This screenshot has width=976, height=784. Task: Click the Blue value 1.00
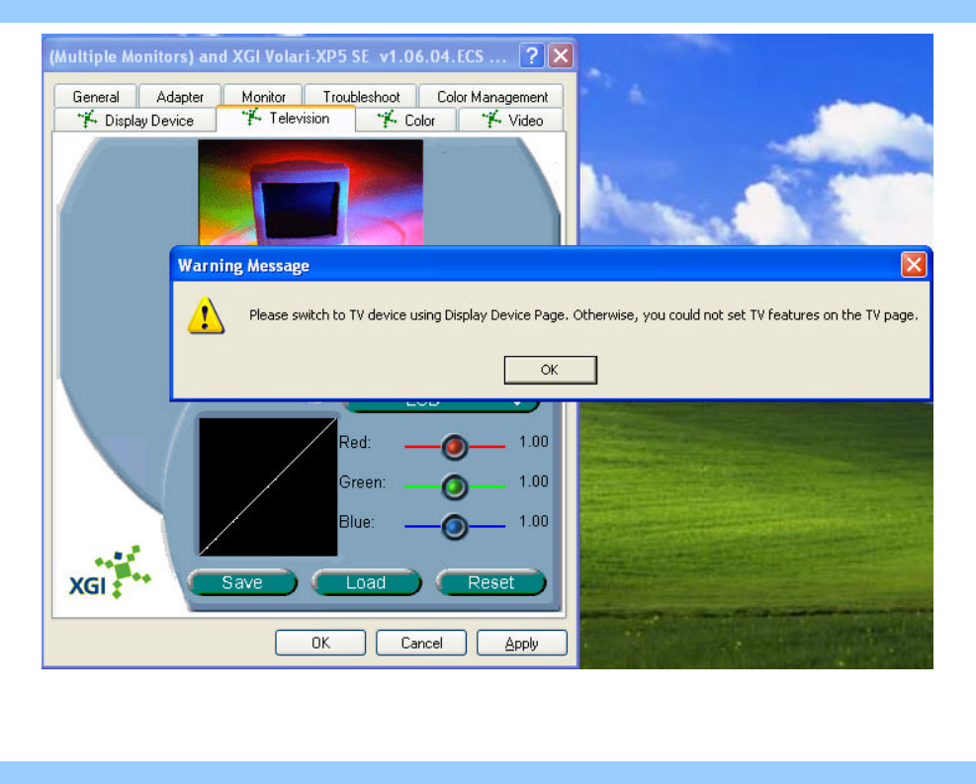(533, 521)
